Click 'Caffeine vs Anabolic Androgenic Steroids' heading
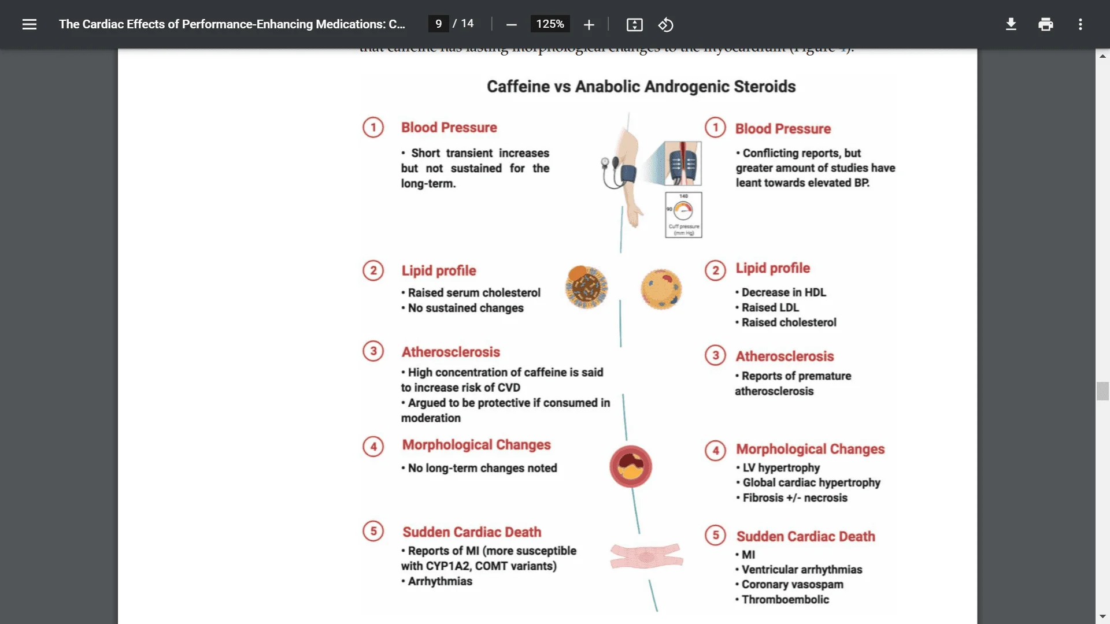This screenshot has height=624, width=1110. click(641, 87)
